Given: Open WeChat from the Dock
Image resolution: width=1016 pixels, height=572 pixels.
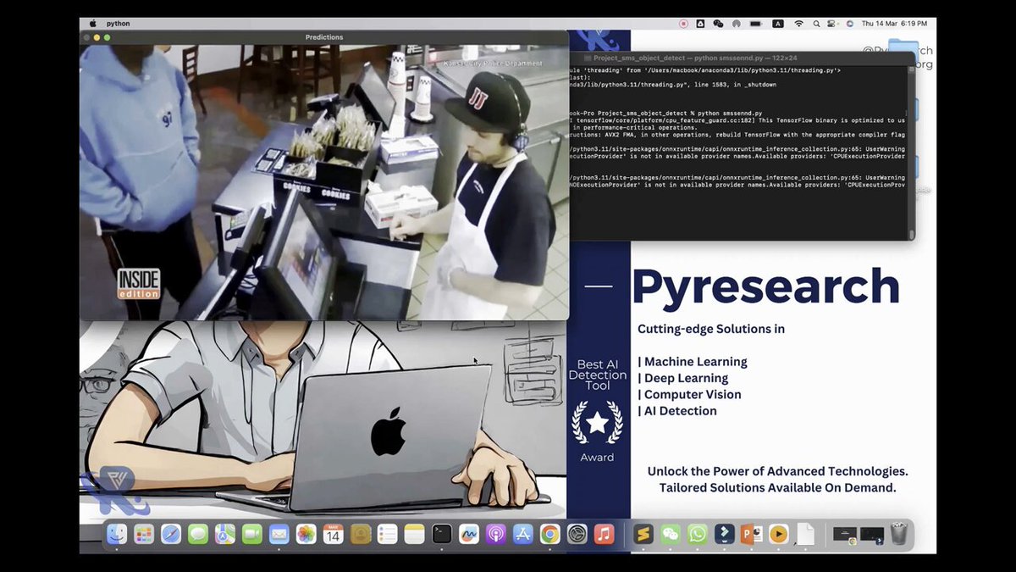Looking at the screenshot, I should coord(671,534).
